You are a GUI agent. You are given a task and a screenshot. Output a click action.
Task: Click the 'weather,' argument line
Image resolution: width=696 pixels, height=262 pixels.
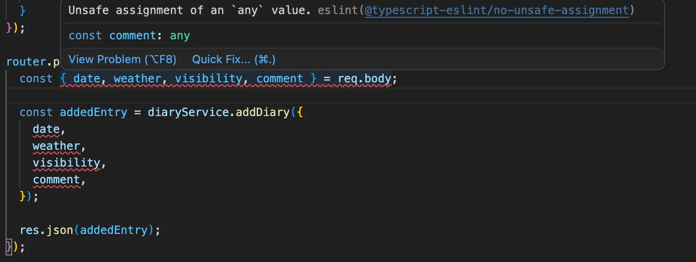click(x=59, y=146)
